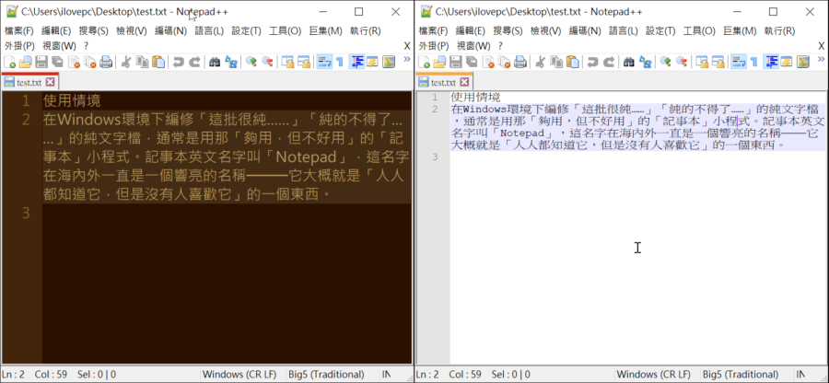Click the 使用情境 heading line in the left editor
Screen dimensions: 829x383
point(72,100)
